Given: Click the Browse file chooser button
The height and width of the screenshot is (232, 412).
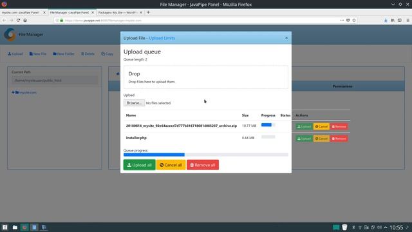Looking at the screenshot, I should coord(134,103).
